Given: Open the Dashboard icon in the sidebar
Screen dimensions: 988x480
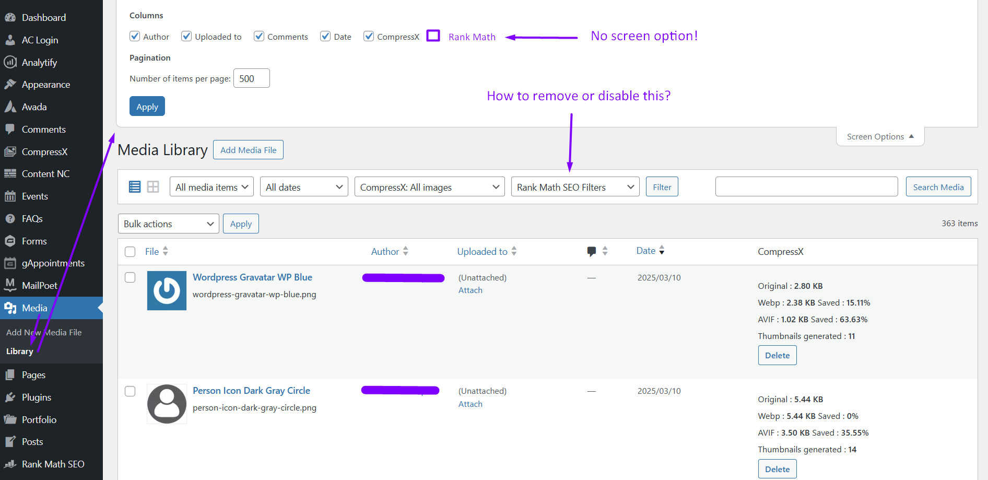Looking at the screenshot, I should (x=10, y=17).
